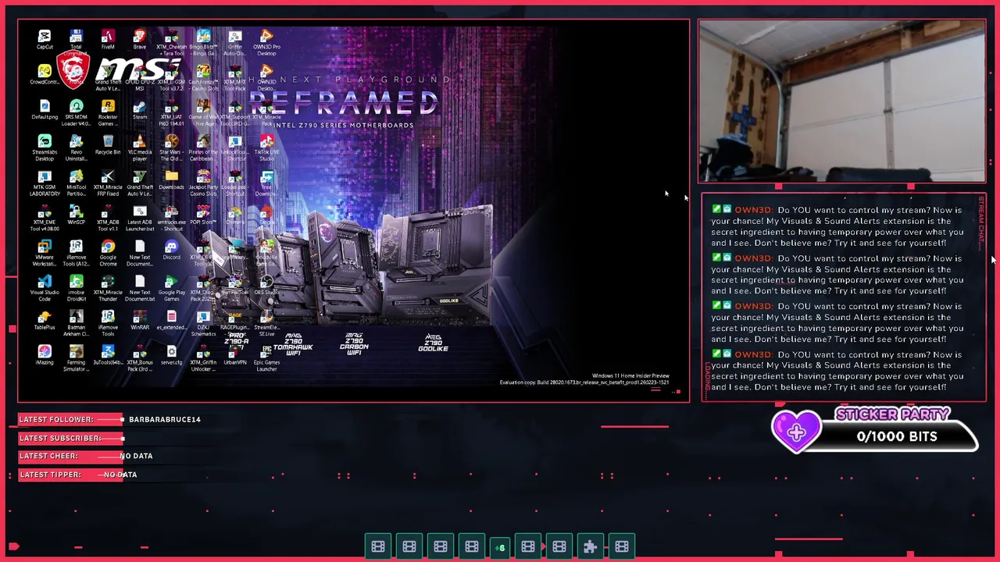Open POP! Slots shortcut
Viewport: 1000px width, 562px height.
(x=203, y=215)
